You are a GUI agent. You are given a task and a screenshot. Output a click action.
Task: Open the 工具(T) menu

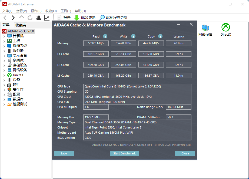coord(66,11)
